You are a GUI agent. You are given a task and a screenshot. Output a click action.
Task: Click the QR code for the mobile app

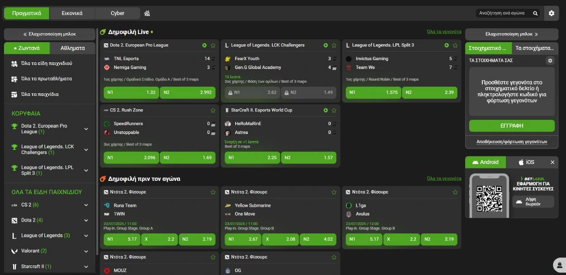[489, 199]
